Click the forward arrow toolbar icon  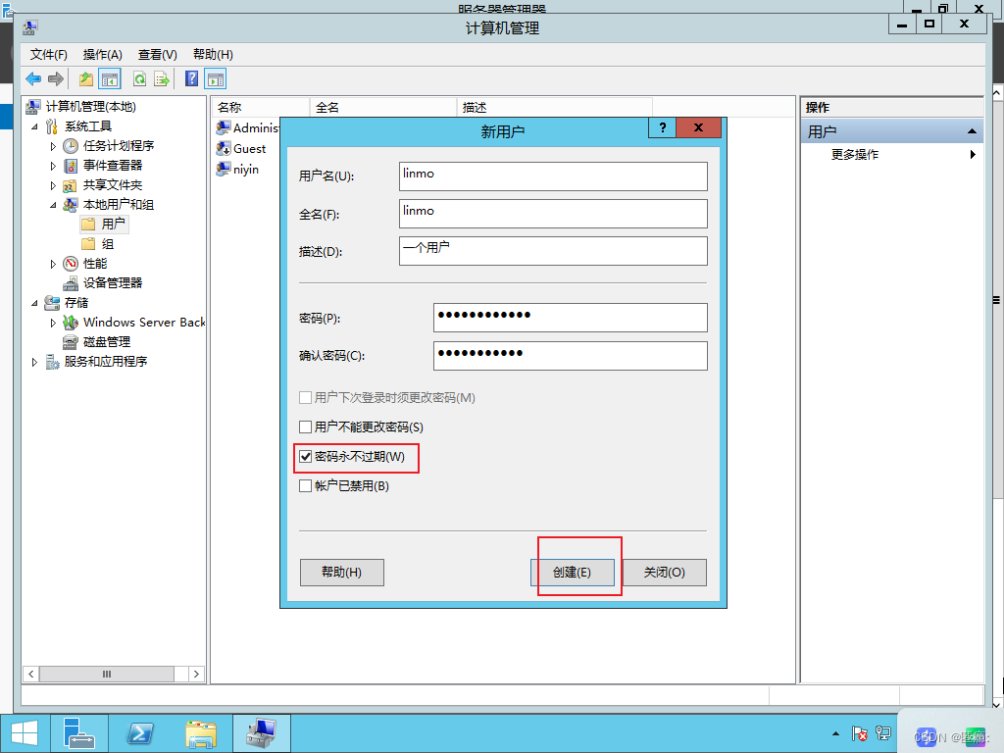(56, 78)
